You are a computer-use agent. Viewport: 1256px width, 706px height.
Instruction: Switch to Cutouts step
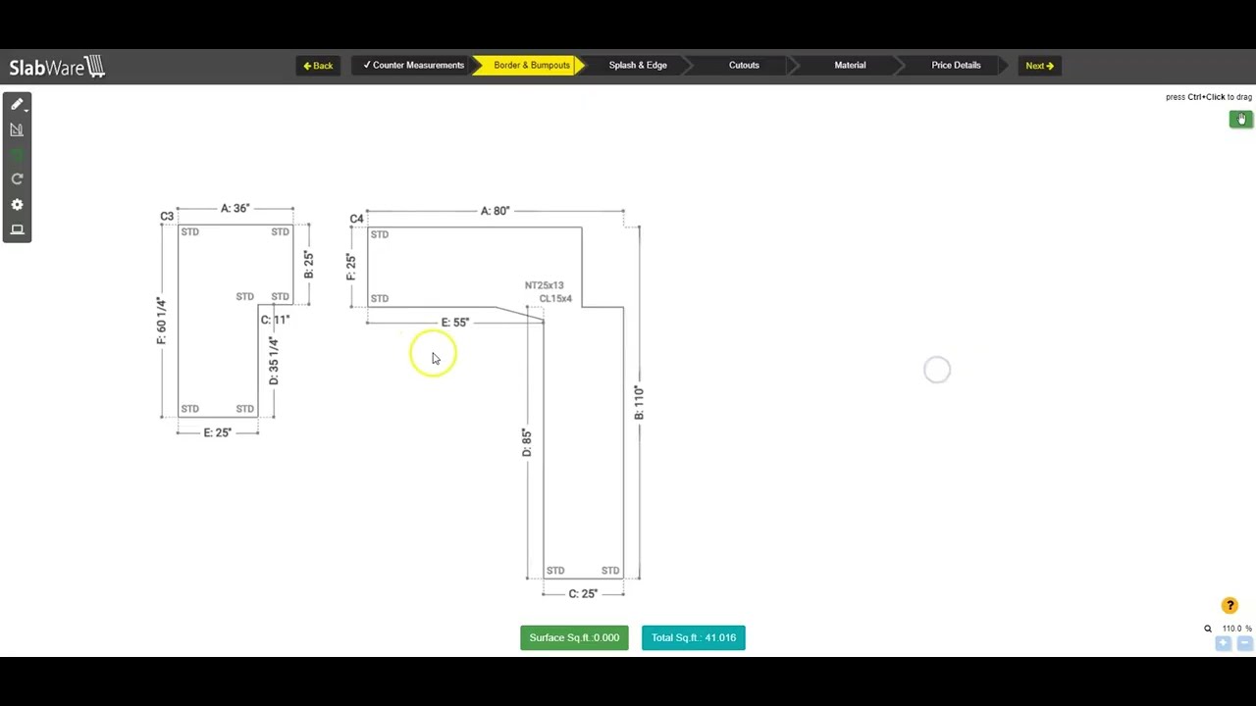(x=744, y=66)
